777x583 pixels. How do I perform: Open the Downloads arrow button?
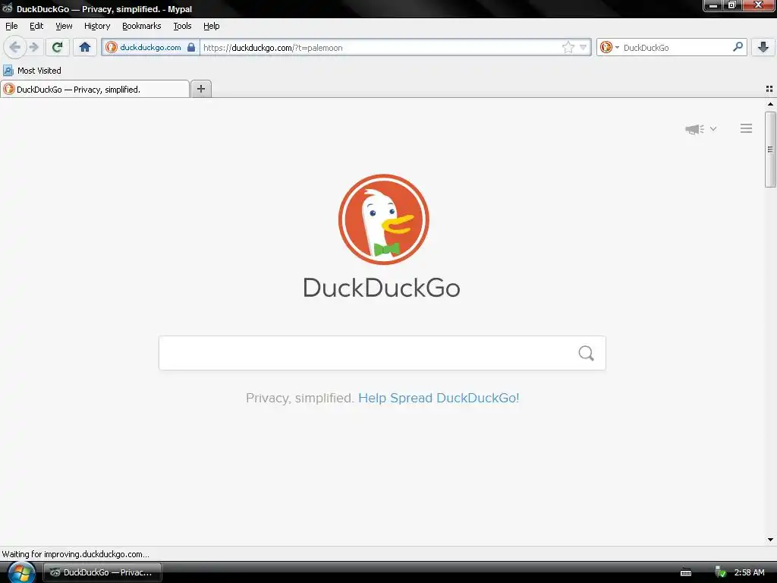point(763,47)
